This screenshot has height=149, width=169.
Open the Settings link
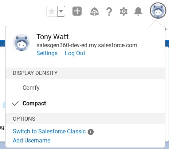(x=47, y=53)
